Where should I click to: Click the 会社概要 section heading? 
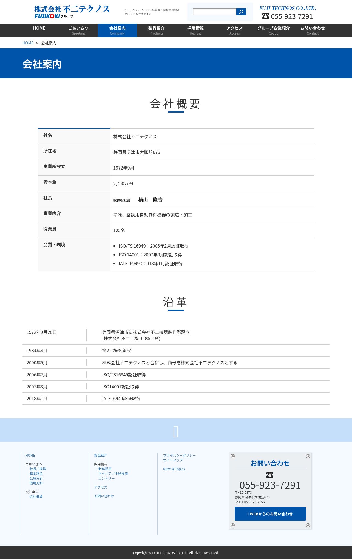point(175,104)
